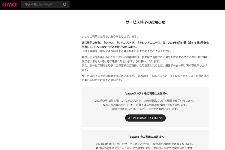Click the なお、2023年3月31日（金）に購入済み line
The width and height of the screenshot is (225, 150).
[x=145, y=105]
